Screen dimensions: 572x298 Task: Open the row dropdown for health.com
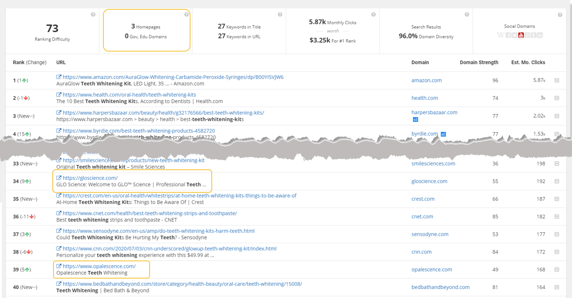pos(557,98)
